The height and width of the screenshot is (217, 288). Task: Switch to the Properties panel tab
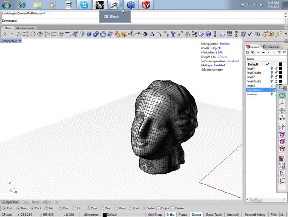click(x=271, y=47)
